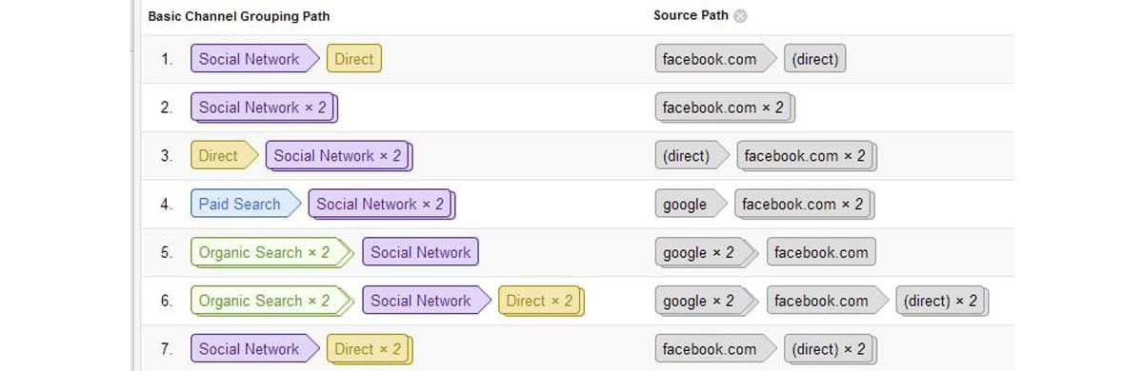Click Social Network × 2 in row 3
The image size is (1143, 371).
(x=339, y=156)
